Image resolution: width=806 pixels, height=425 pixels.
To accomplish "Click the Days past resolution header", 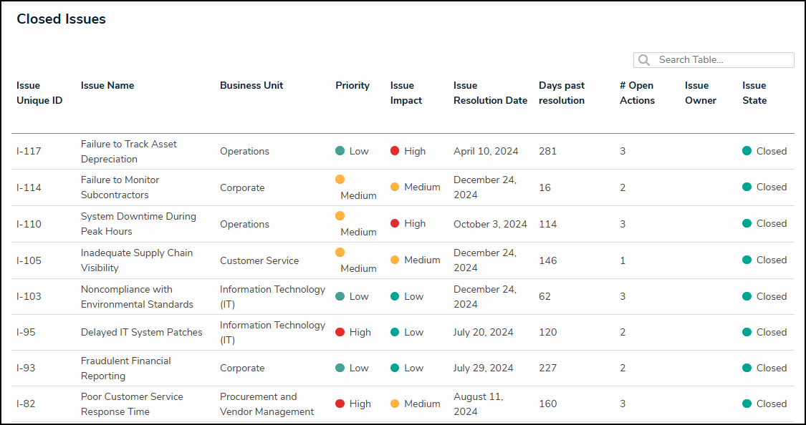I will [x=562, y=93].
